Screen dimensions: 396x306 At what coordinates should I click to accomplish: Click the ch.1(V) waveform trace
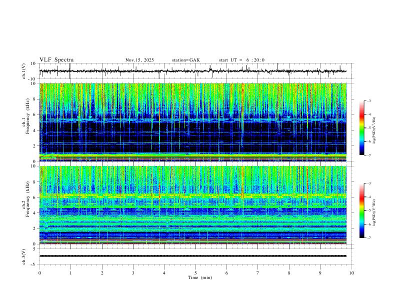[193, 71]
